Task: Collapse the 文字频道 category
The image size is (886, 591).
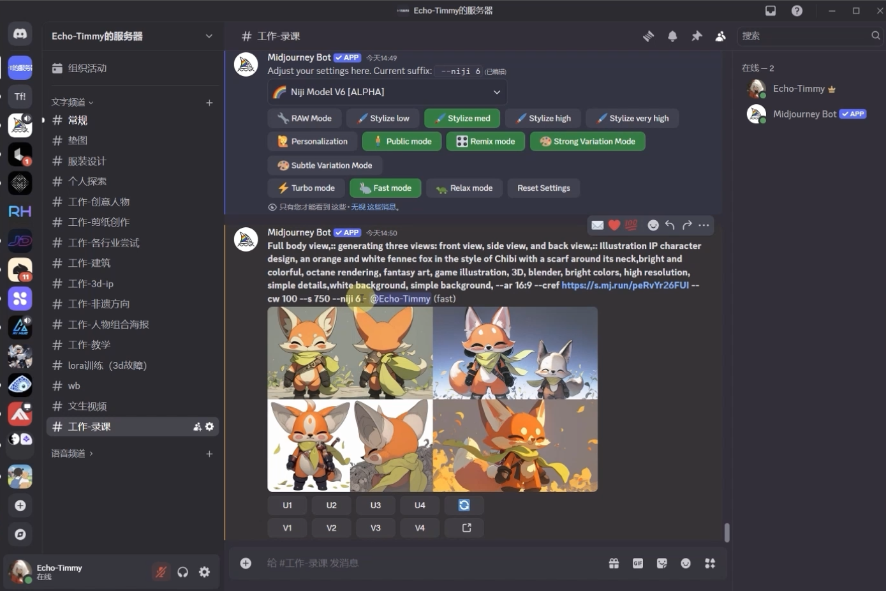Action: click(72, 102)
